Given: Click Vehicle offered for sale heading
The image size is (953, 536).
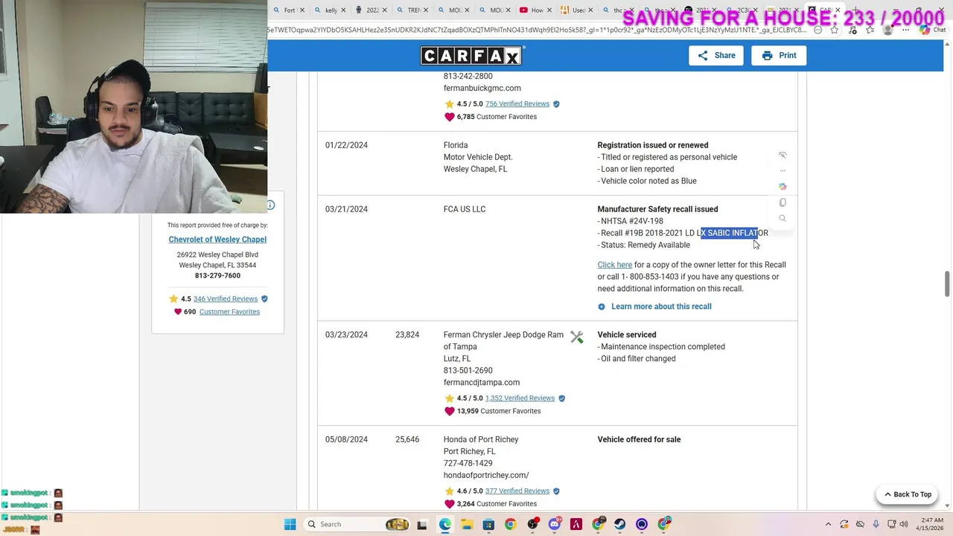Looking at the screenshot, I should coord(639,439).
